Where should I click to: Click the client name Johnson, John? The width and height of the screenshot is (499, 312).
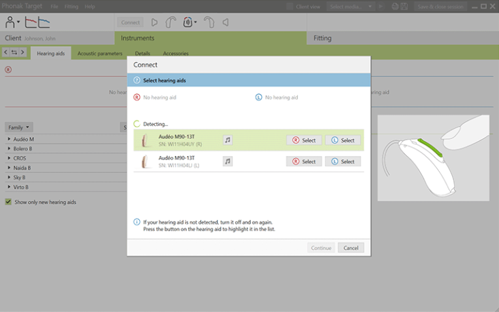pos(40,38)
